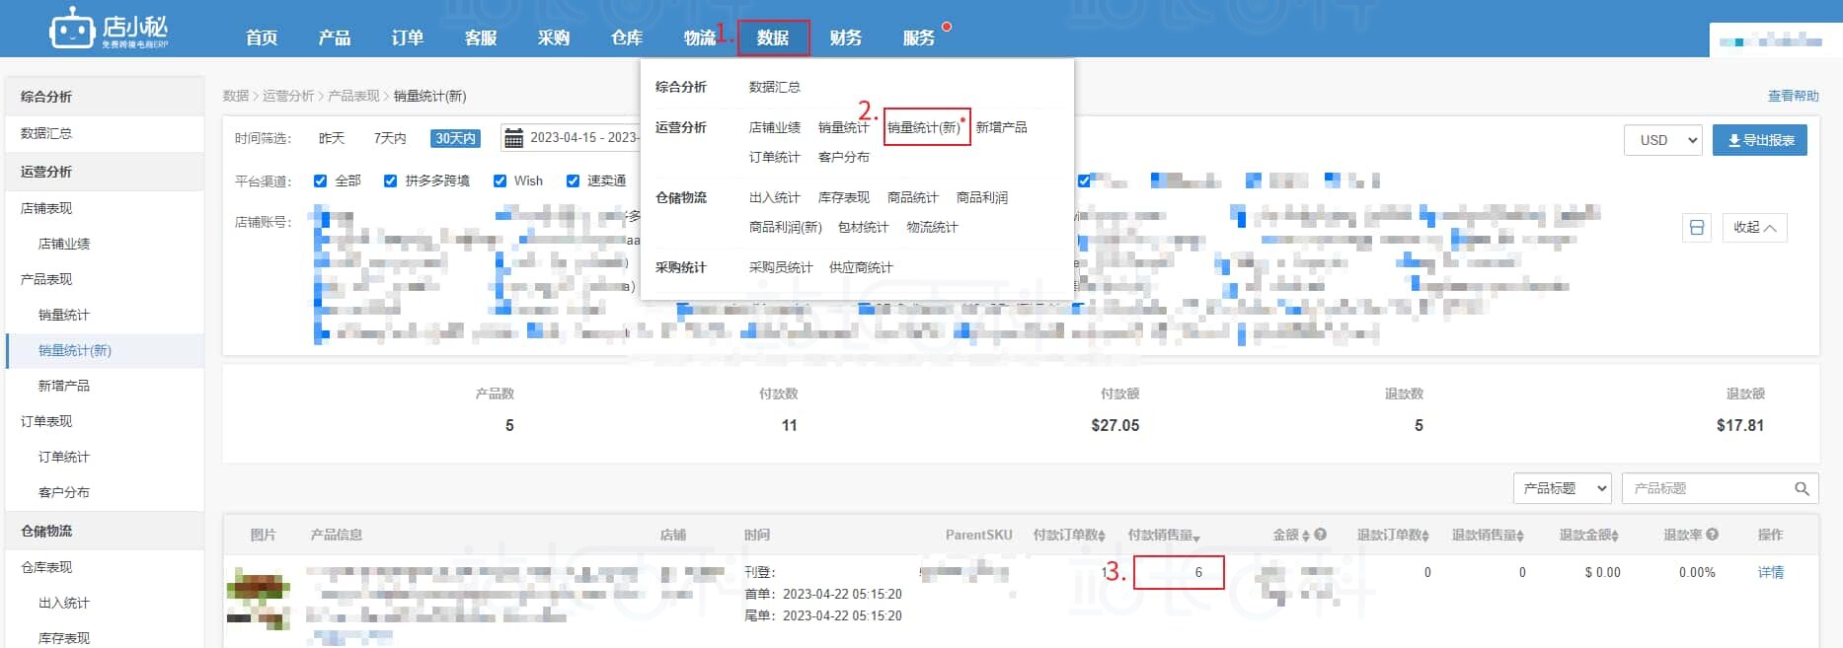The width and height of the screenshot is (1843, 648).
Task: Sort by 付款订单数 arrows
Action: click(1102, 536)
